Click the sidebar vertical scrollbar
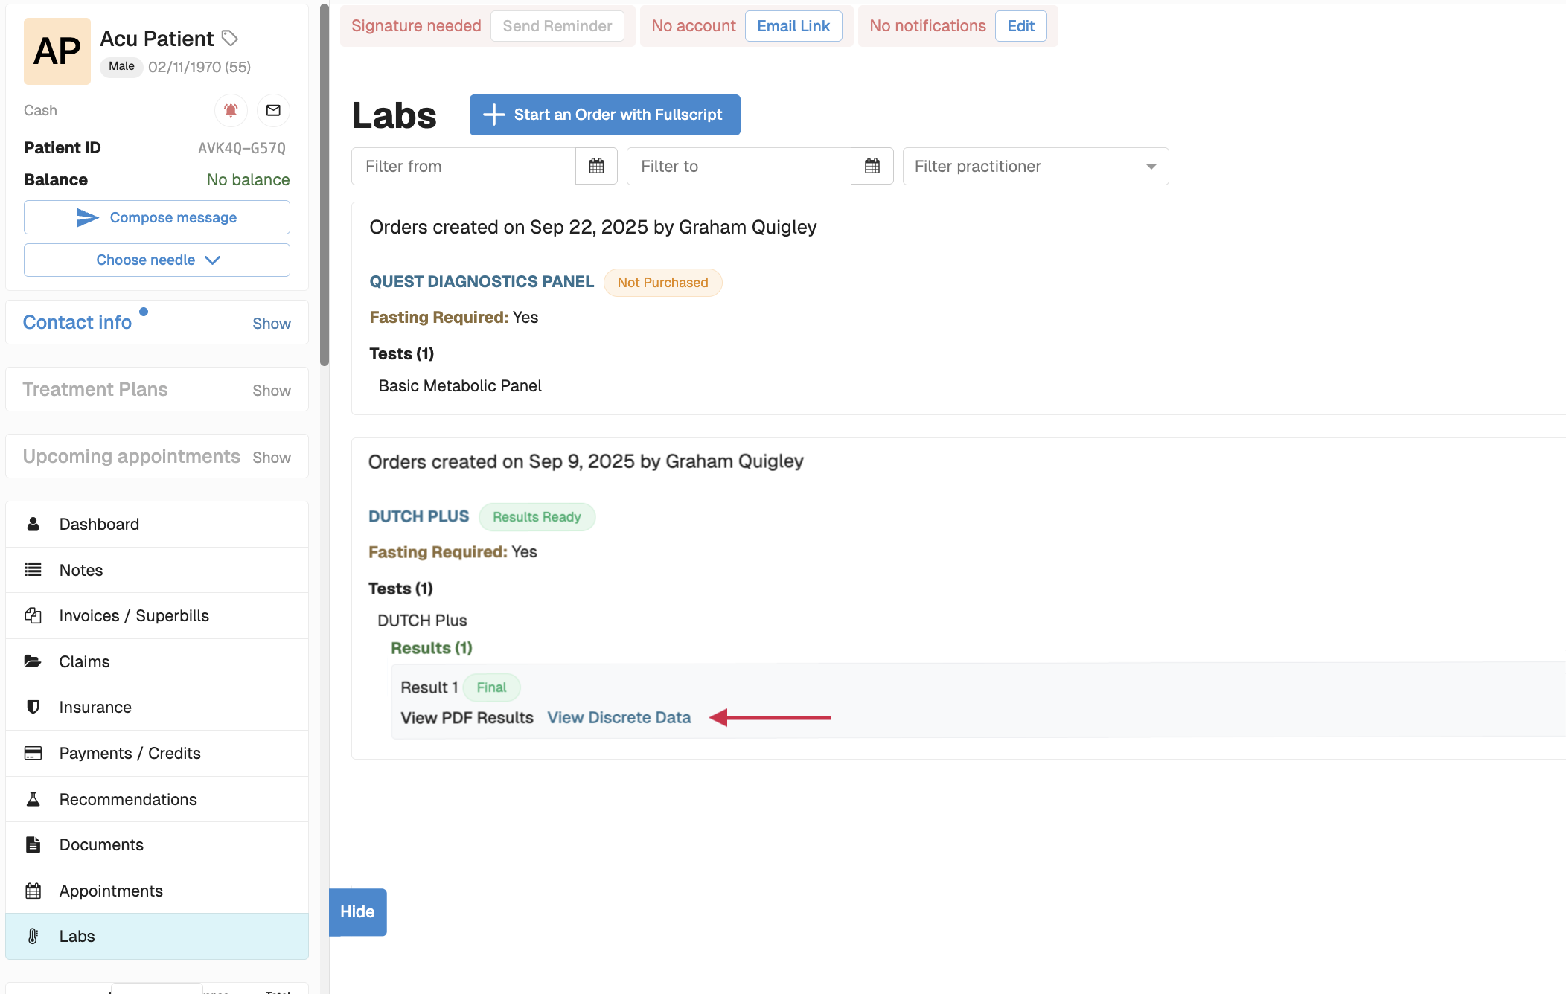 (325, 186)
